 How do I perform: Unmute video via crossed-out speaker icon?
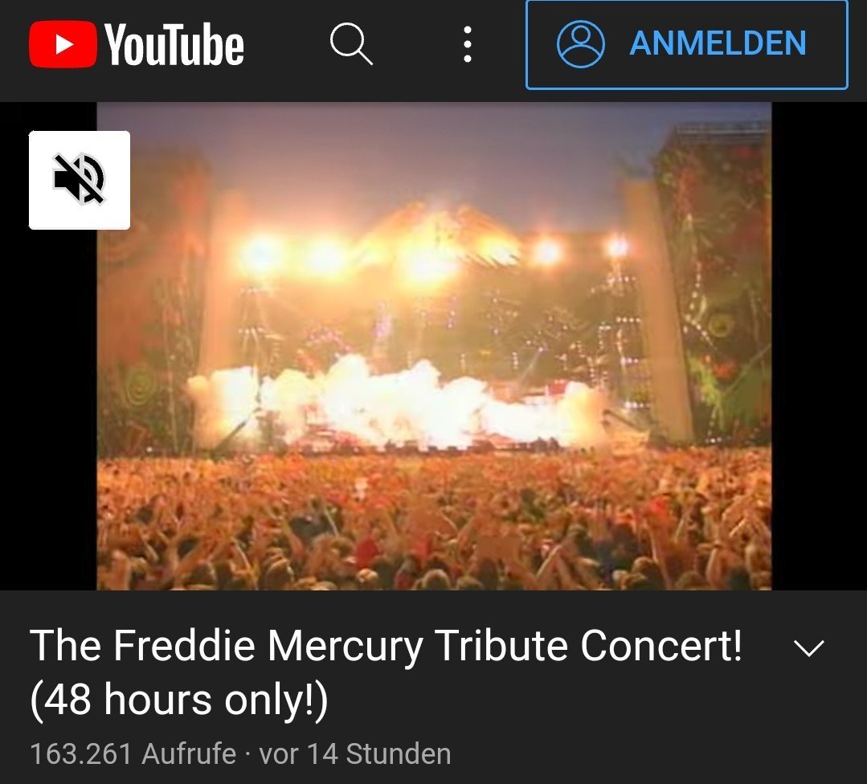(x=79, y=180)
